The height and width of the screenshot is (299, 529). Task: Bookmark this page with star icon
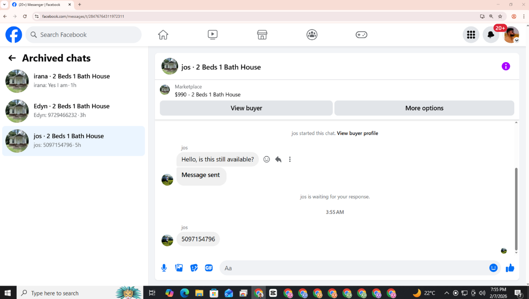[500, 16]
